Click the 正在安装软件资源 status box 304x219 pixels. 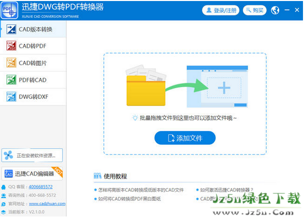32,155
